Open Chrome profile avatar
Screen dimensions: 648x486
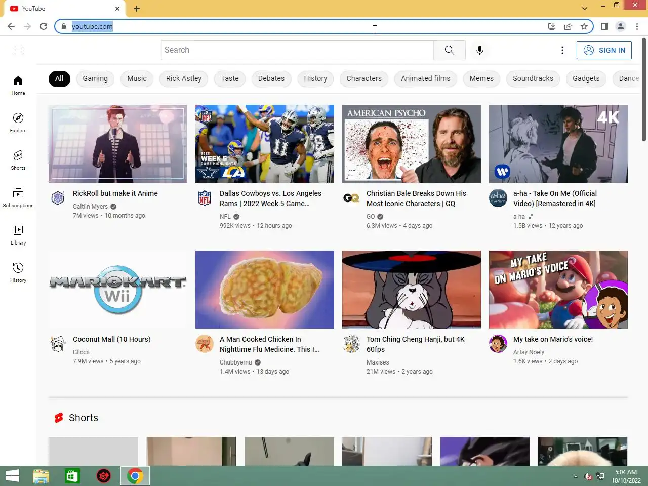[621, 26]
